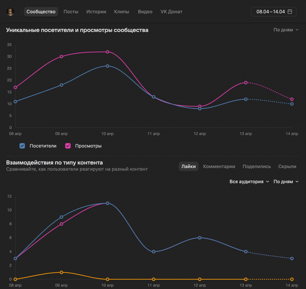Expand the Вся аудитория dropdown
This screenshot has width=306, height=289.
(249, 182)
